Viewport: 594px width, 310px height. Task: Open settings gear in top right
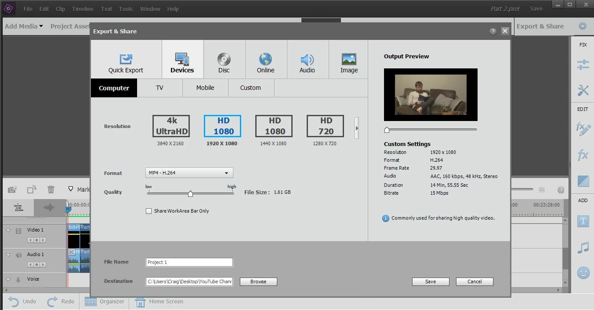click(583, 26)
